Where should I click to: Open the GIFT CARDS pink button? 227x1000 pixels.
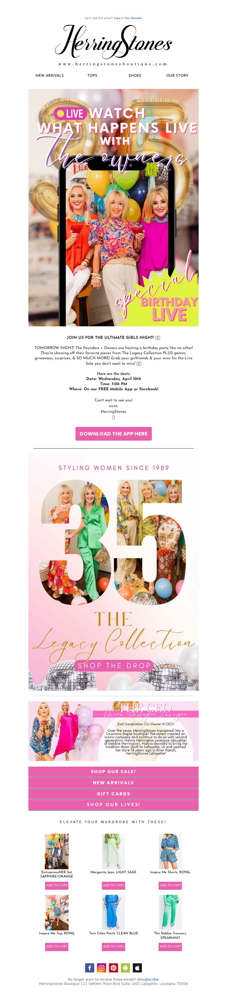(113, 794)
